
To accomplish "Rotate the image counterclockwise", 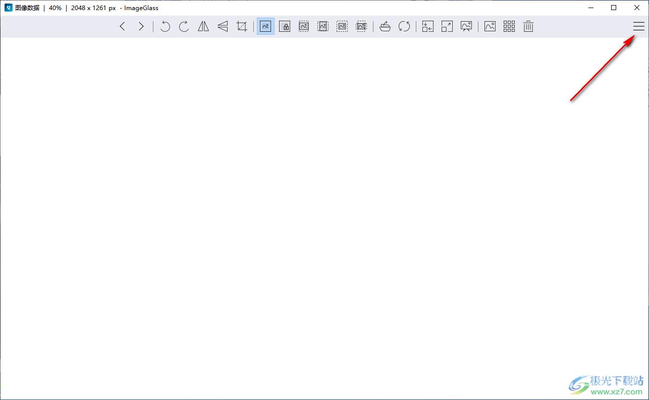I will coord(165,27).
